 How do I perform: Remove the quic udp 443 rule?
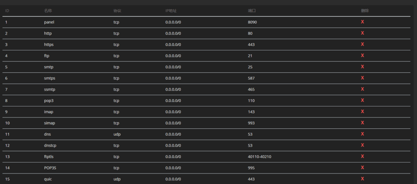[x=362, y=178]
